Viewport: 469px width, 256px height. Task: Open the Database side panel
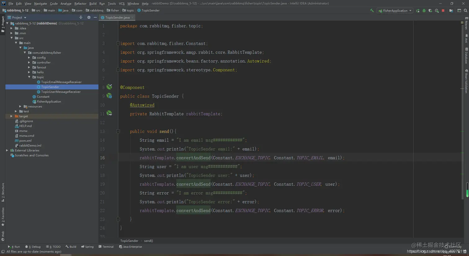pyautogui.click(x=466, y=56)
